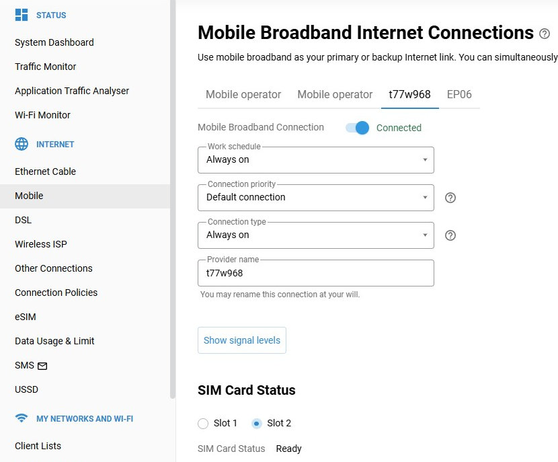Click the Wi-Fi networks section icon
Screen dimensions: 558x462
(x=22, y=419)
